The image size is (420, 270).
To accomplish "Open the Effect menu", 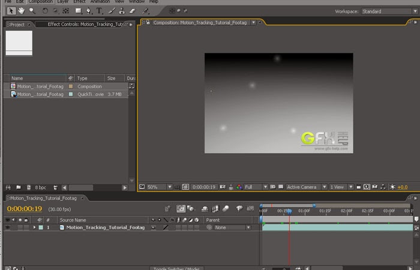I will 79,2.
